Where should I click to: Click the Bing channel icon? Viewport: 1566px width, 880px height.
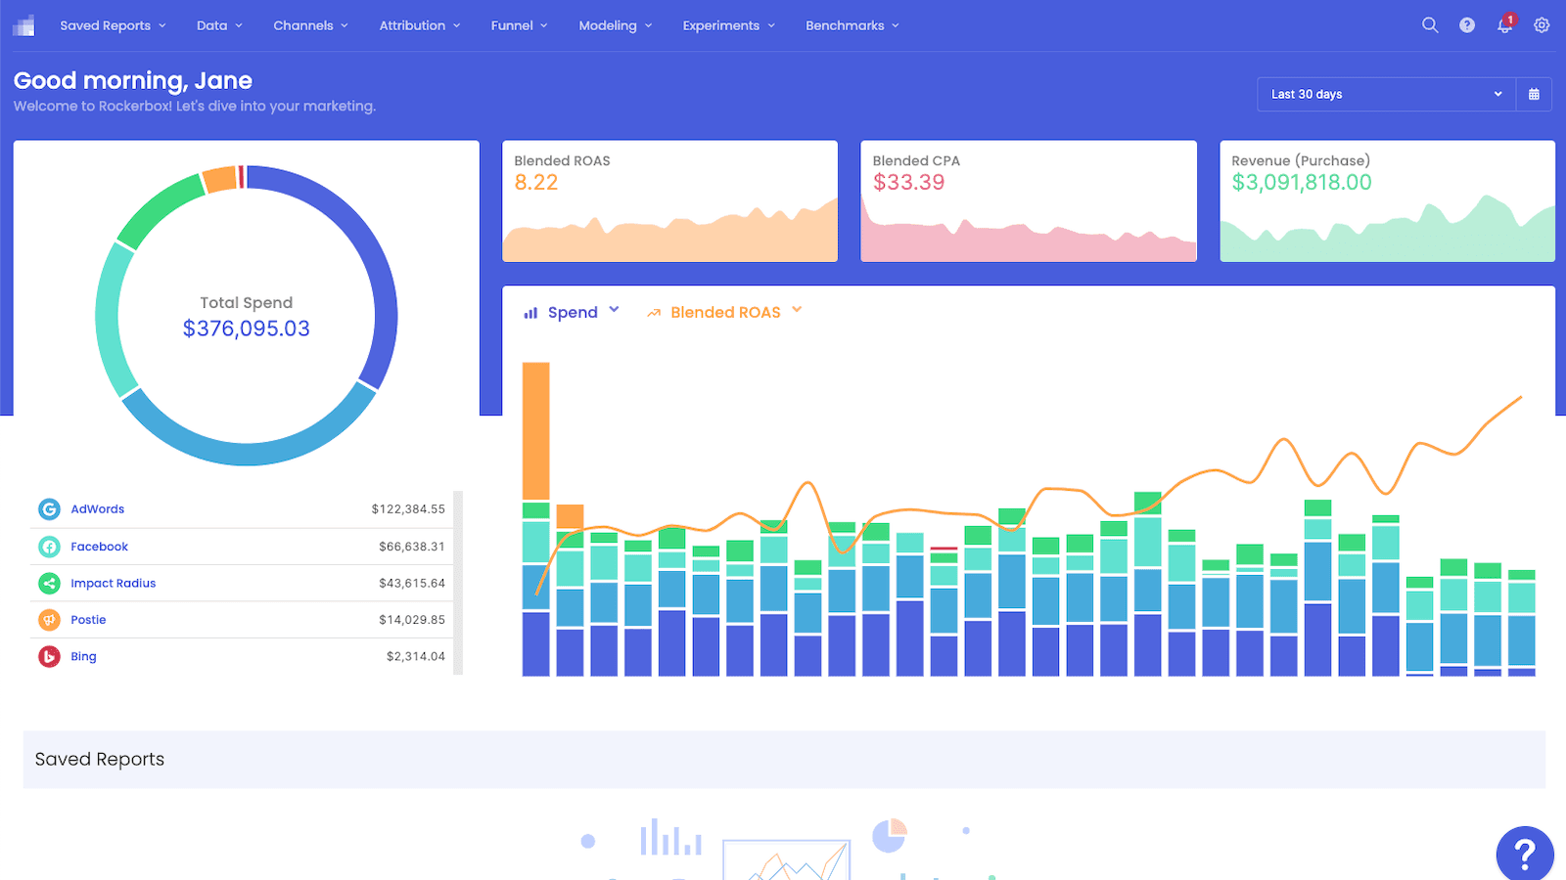tap(49, 656)
